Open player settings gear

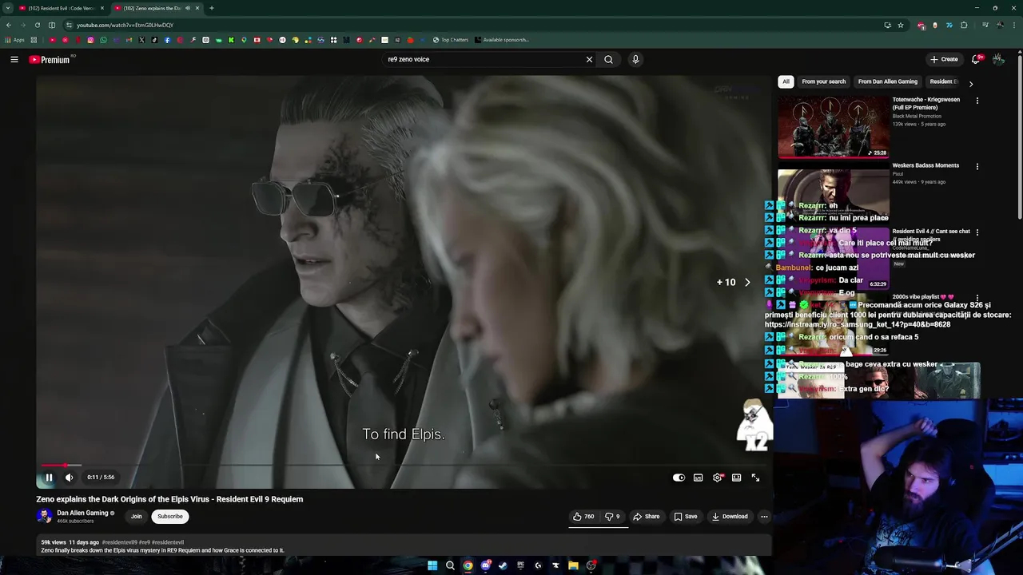pos(718,478)
